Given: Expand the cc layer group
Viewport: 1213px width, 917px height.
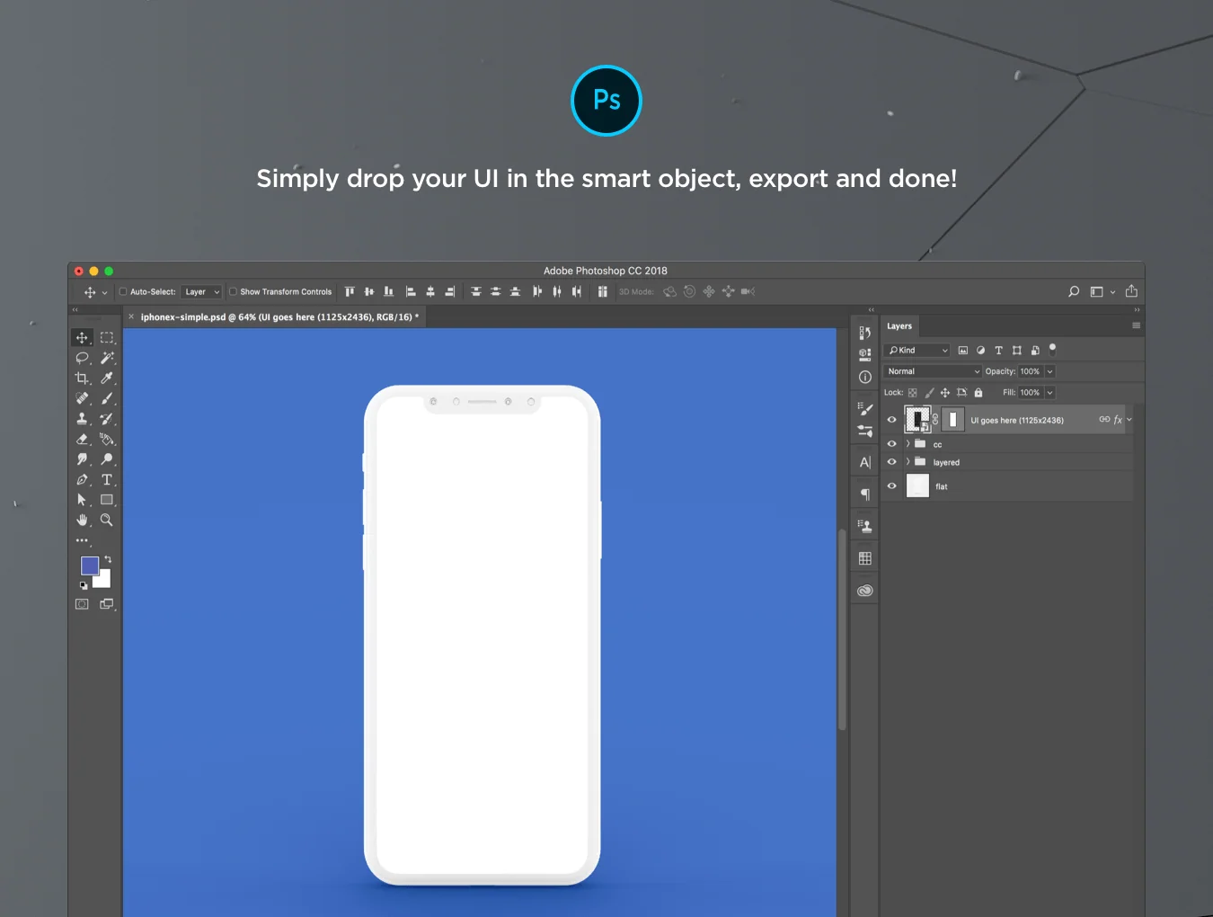Looking at the screenshot, I should pyautogui.click(x=908, y=444).
